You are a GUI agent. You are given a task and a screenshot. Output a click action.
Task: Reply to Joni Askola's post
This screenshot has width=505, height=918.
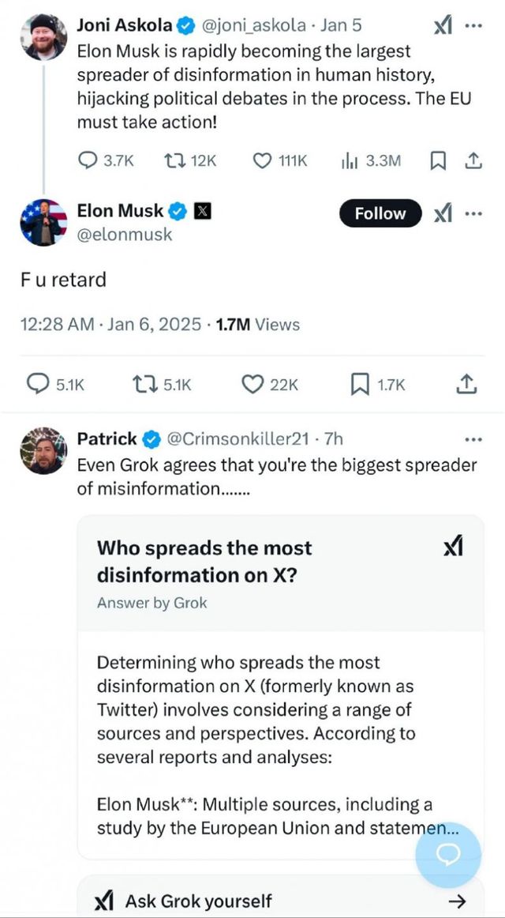pos(88,160)
